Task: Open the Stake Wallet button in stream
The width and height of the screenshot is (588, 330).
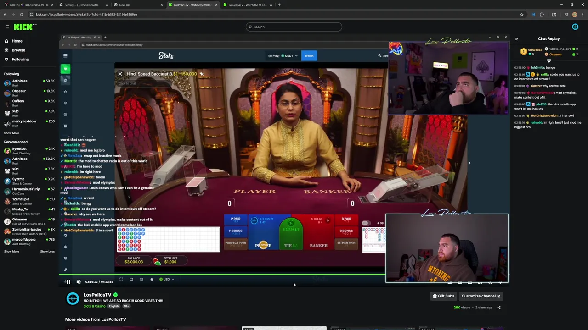Action: (x=309, y=56)
